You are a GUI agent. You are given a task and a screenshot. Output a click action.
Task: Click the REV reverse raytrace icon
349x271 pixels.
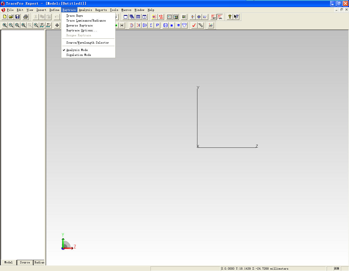pos(161,17)
